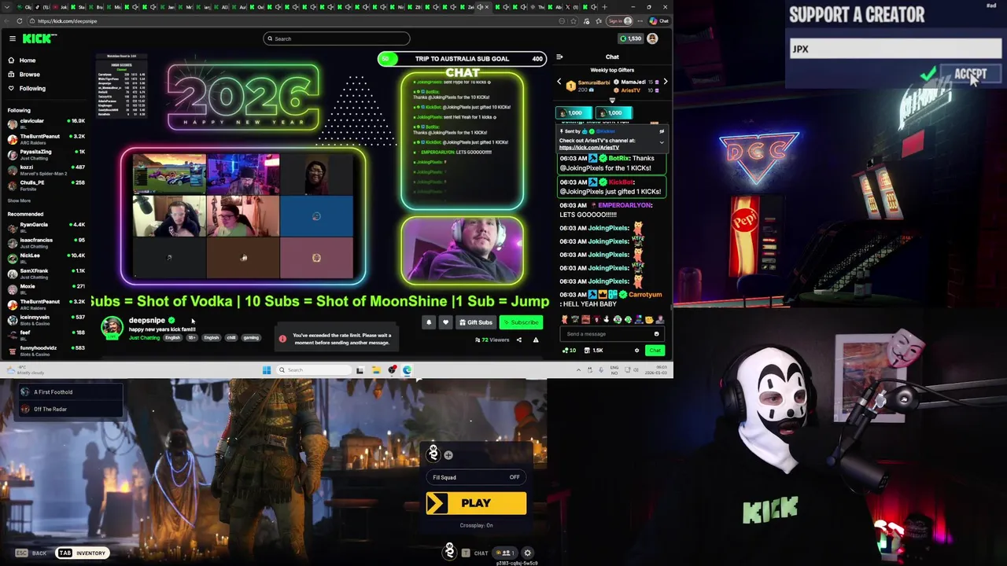The height and width of the screenshot is (566, 1007).
Task: Open isaacfranciss recommended channel
Action: click(x=46, y=241)
